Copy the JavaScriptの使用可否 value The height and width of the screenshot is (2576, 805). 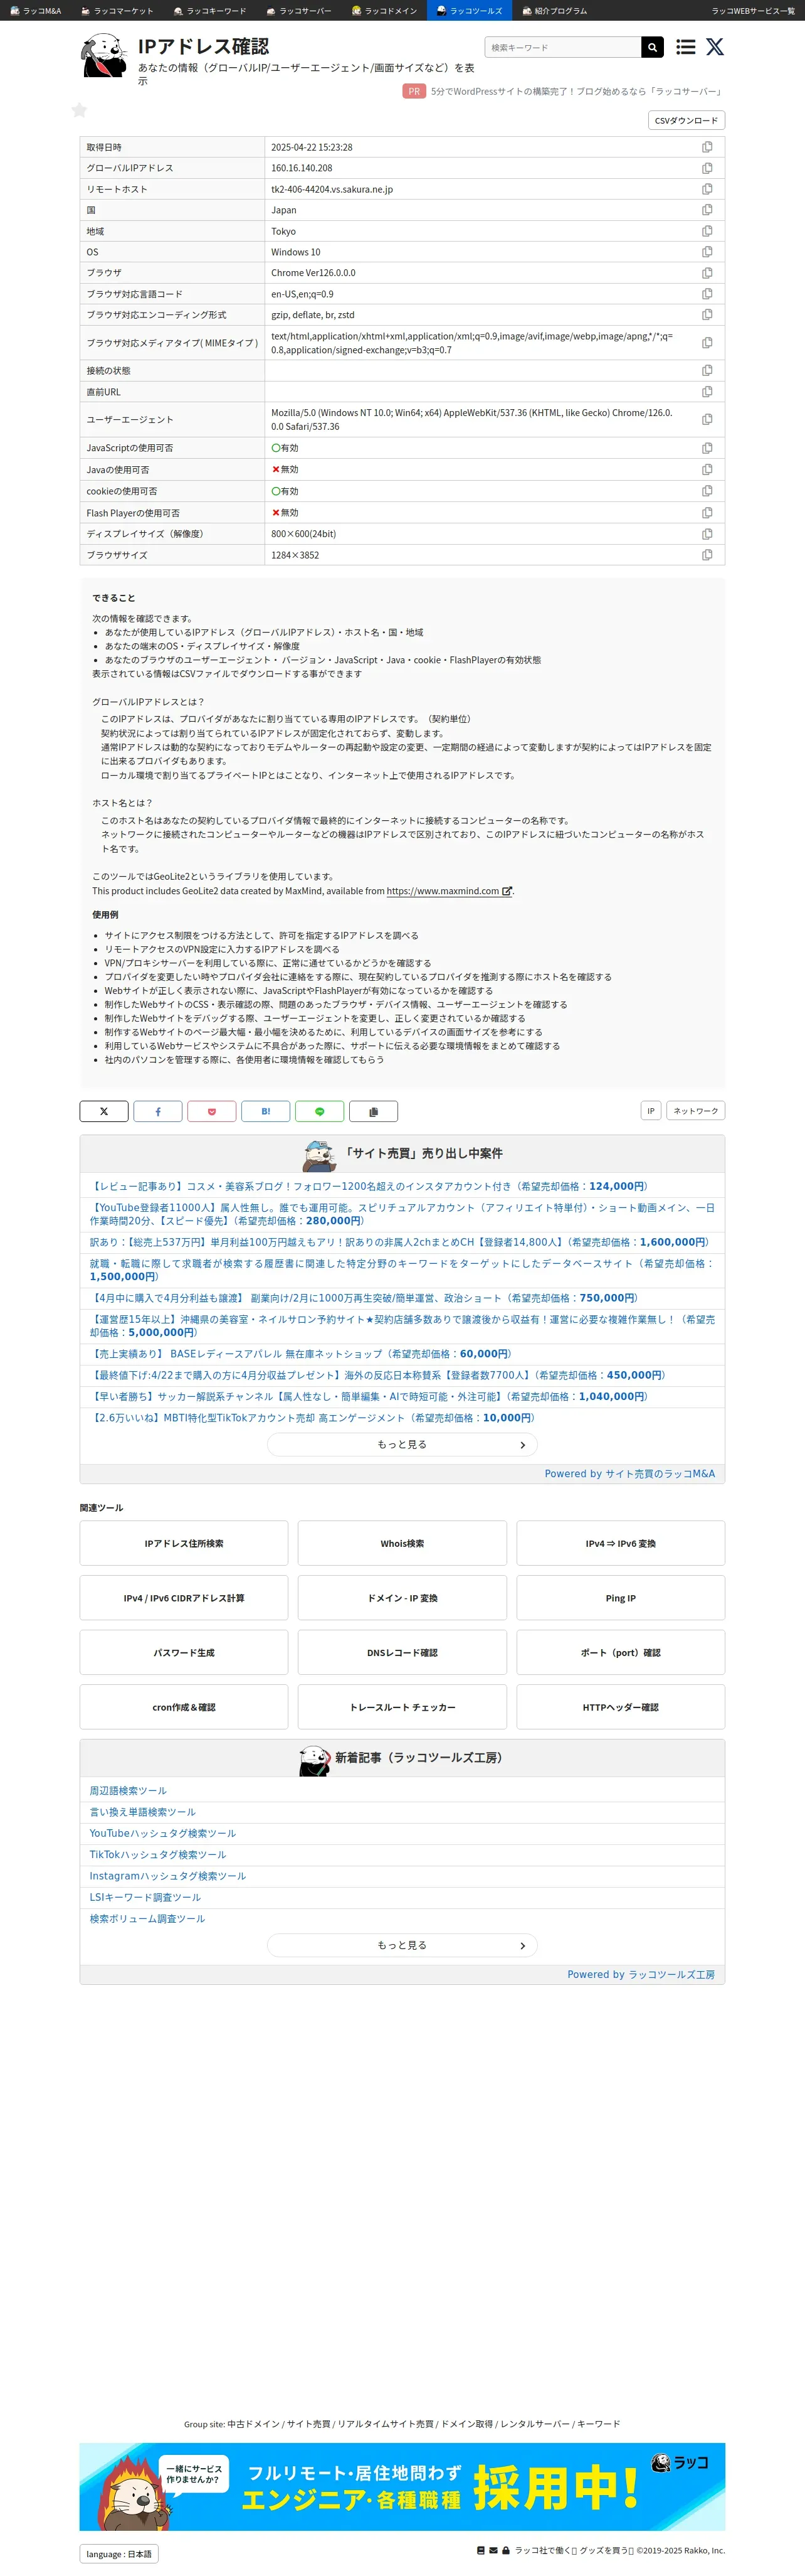(x=707, y=448)
